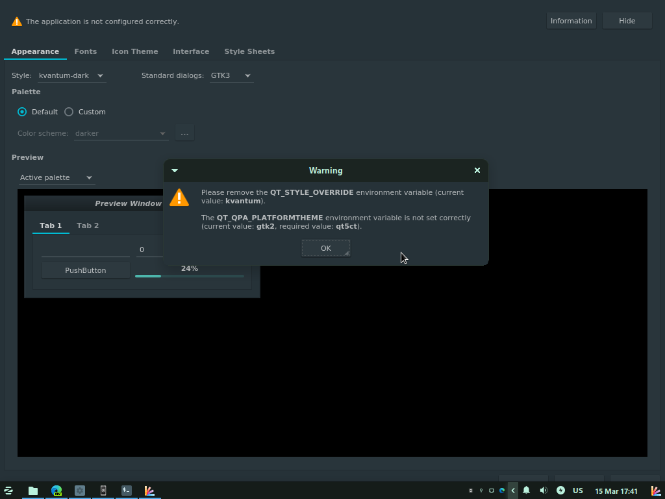The width and height of the screenshot is (665, 499).
Task: Open the Files manager from taskbar
Action: point(33,491)
